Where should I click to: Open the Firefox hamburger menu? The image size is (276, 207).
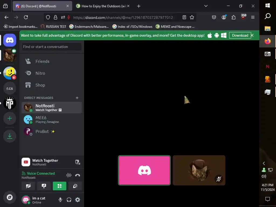pos(253,17)
